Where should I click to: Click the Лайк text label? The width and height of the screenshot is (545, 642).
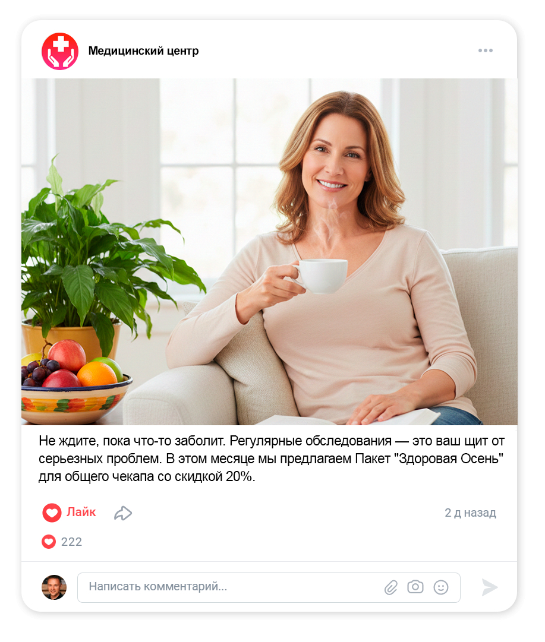(81, 512)
